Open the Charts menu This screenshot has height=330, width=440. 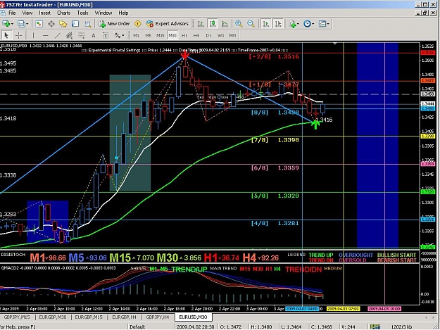tap(63, 13)
